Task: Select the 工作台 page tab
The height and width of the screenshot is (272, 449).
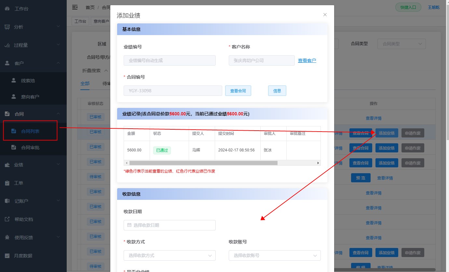Action: [x=80, y=21]
